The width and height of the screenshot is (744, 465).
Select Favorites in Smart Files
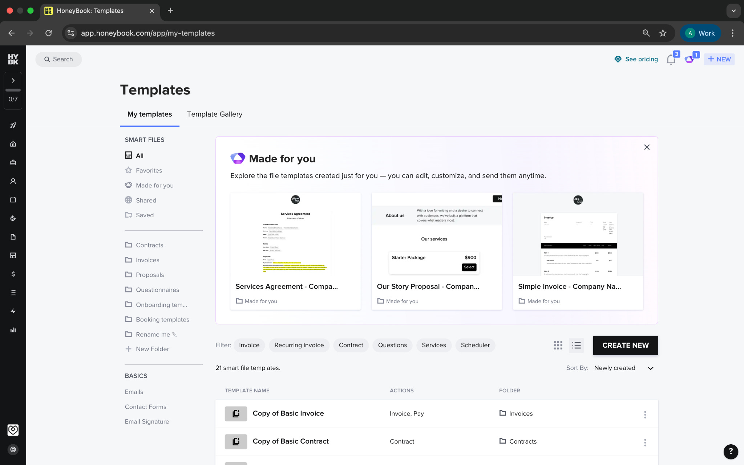(149, 170)
